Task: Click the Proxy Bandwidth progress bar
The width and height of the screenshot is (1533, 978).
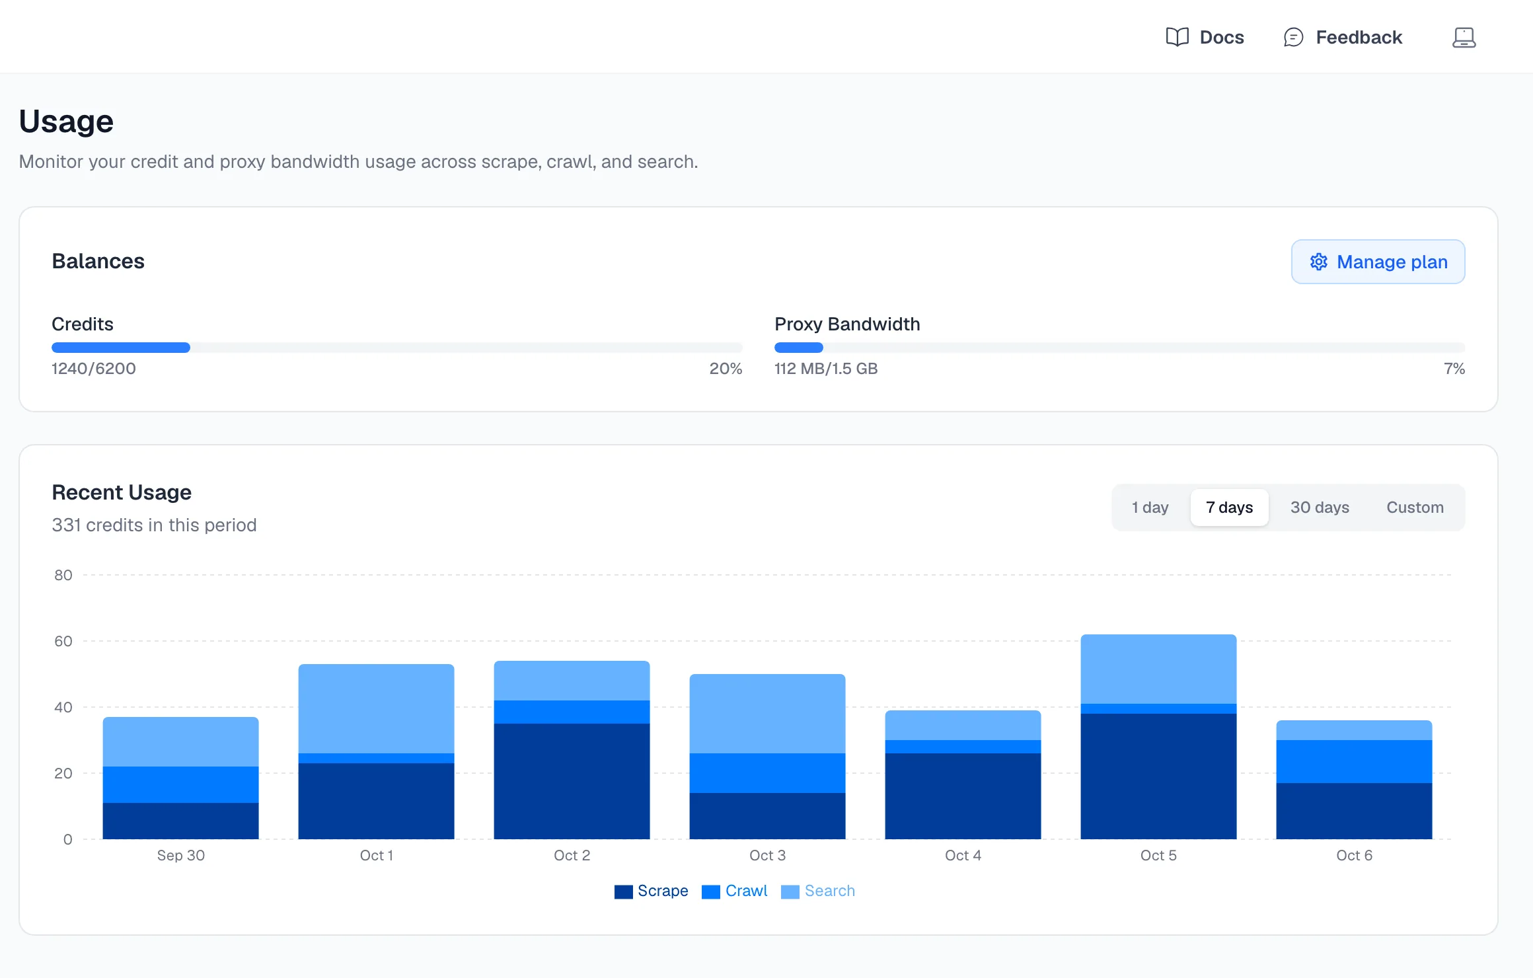Action: pos(1119,348)
